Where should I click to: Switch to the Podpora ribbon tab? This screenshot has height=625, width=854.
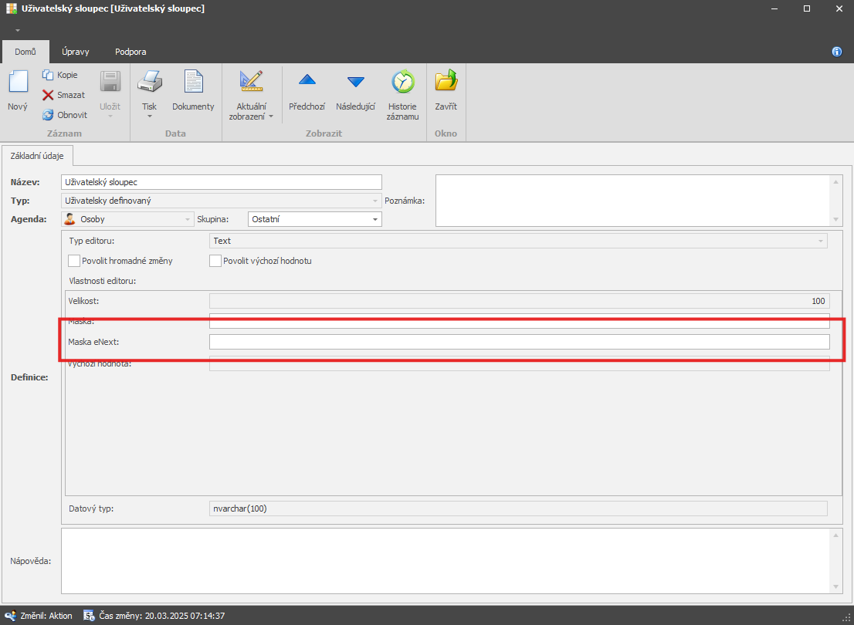tap(130, 52)
